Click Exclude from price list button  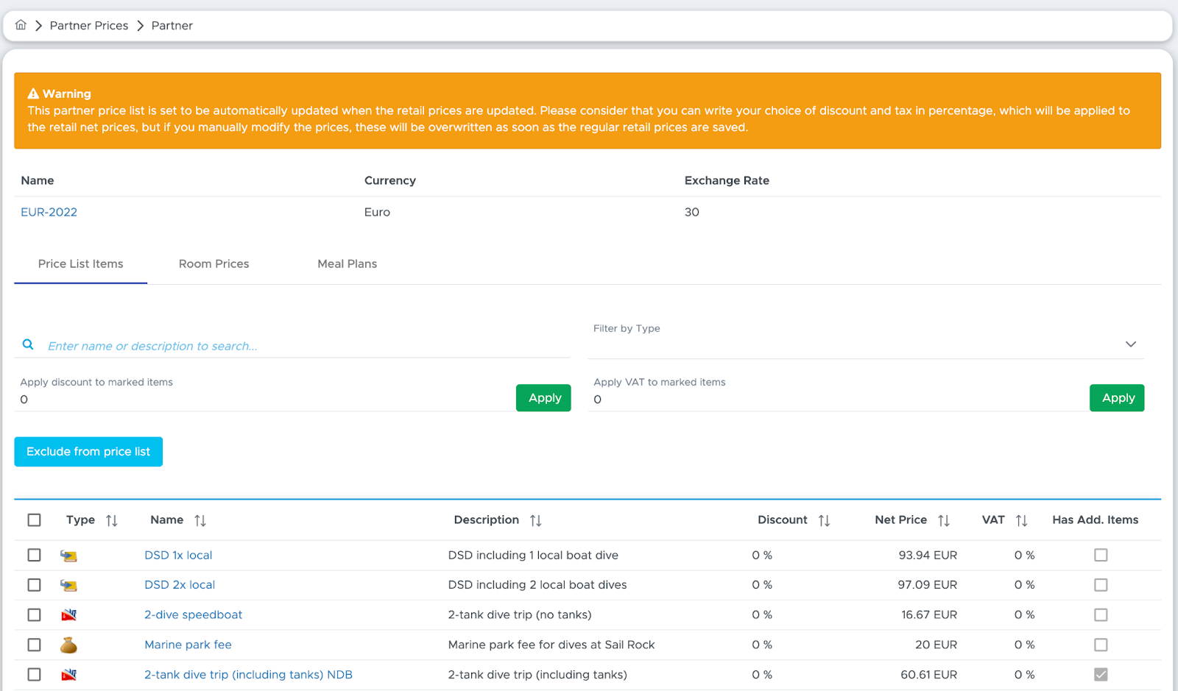[x=88, y=452]
